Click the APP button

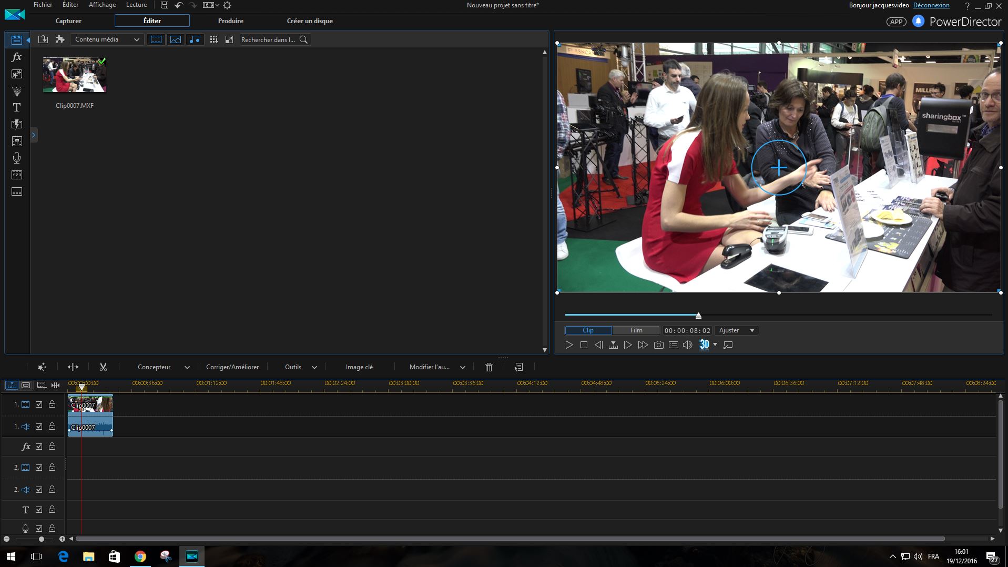[x=896, y=22]
